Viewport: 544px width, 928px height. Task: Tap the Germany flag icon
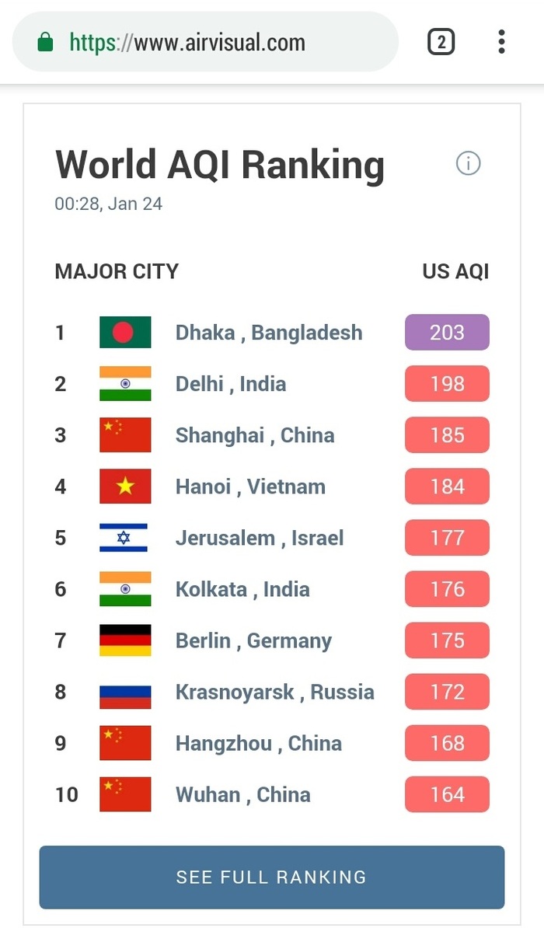pyautogui.click(x=125, y=640)
